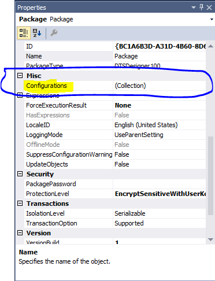Select the Name property label
Screen dimensions: 215x281
34,56
